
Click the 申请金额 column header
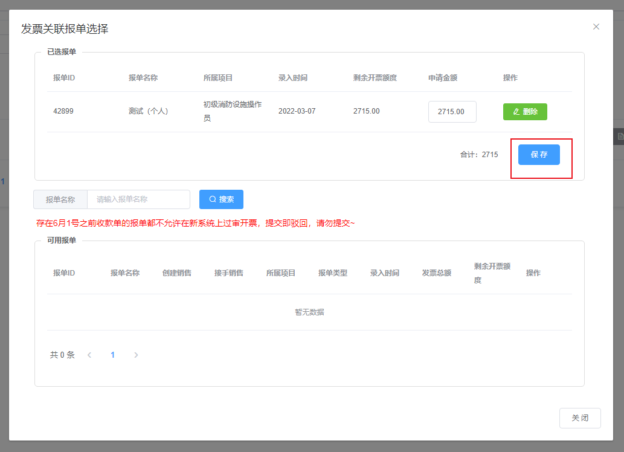pos(443,78)
